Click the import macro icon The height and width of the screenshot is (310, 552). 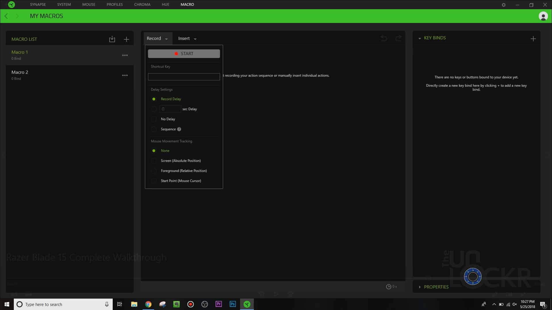click(112, 39)
